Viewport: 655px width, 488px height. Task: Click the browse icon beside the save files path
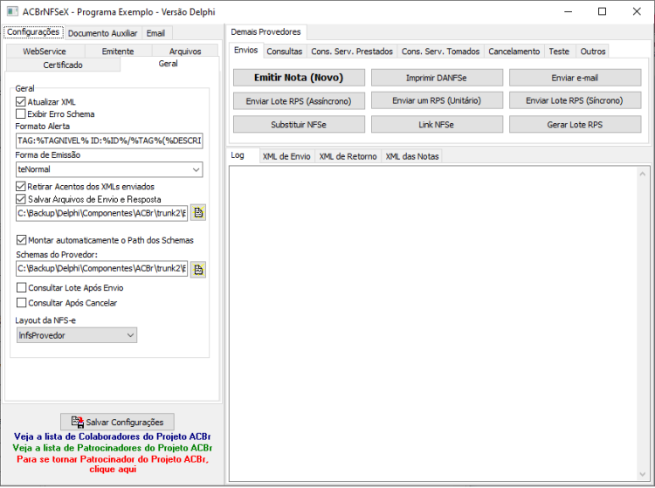click(x=198, y=213)
